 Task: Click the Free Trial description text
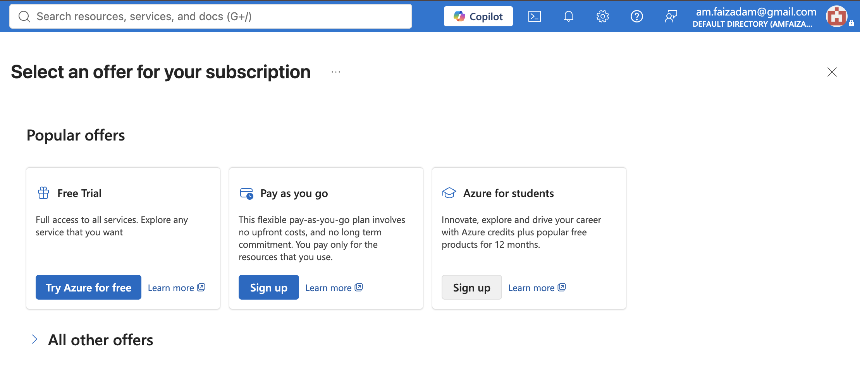(x=112, y=226)
